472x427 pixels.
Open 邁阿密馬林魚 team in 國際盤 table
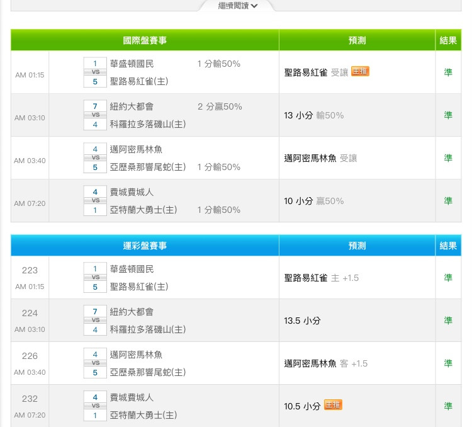click(x=136, y=149)
